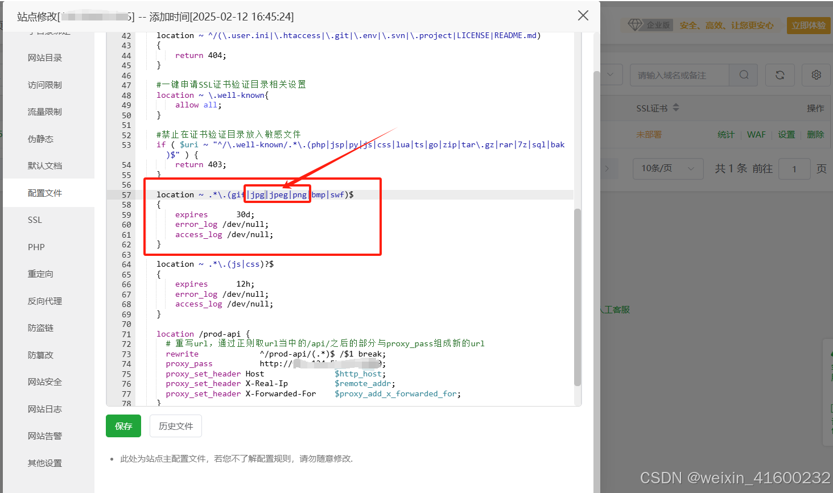The image size is (833, 493).
Task: Click the config editor vertical scrollbar thumb
Action: (578, 297)
